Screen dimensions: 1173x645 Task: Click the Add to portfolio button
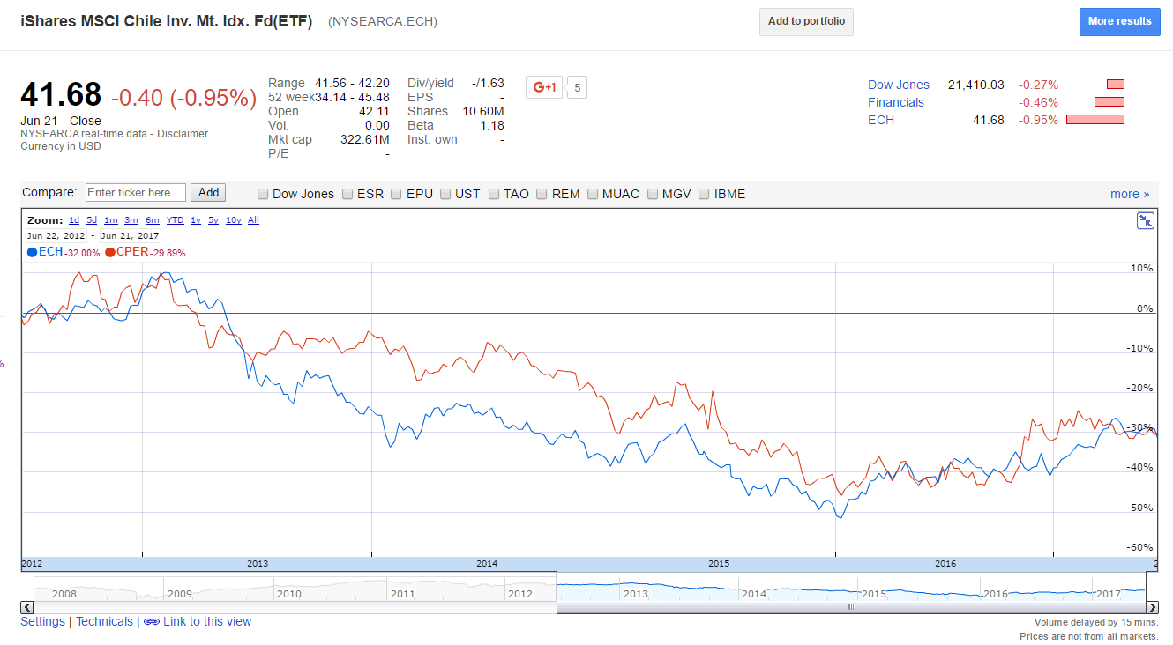point(806,21)
